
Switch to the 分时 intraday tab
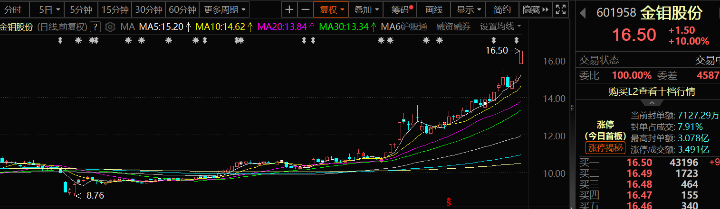13,9
